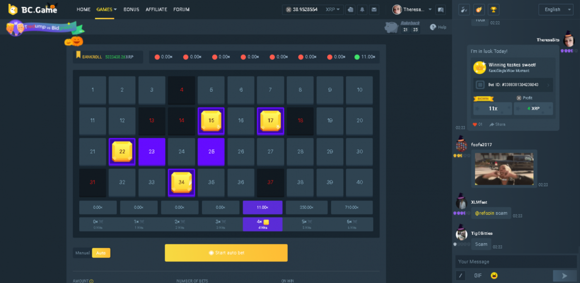Click the wallet icon beside XRP balance
Viewport: 580px width, 283px height.
[x=350, y=10]
